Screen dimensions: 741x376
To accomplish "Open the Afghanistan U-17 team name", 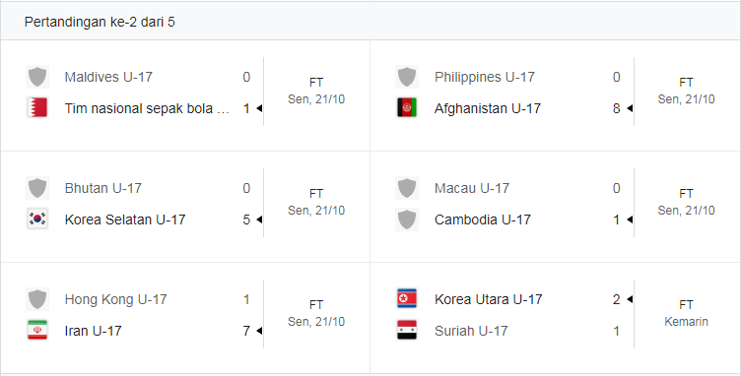I will pos(488,108).
